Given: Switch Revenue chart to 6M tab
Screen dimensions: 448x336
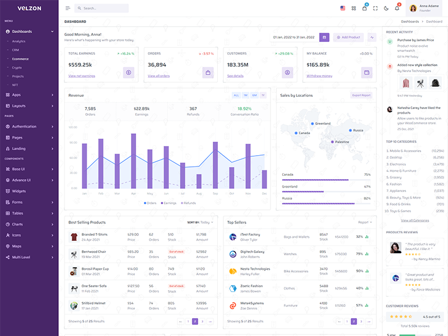Looking at the screenshot, I should tap(254, 95).
